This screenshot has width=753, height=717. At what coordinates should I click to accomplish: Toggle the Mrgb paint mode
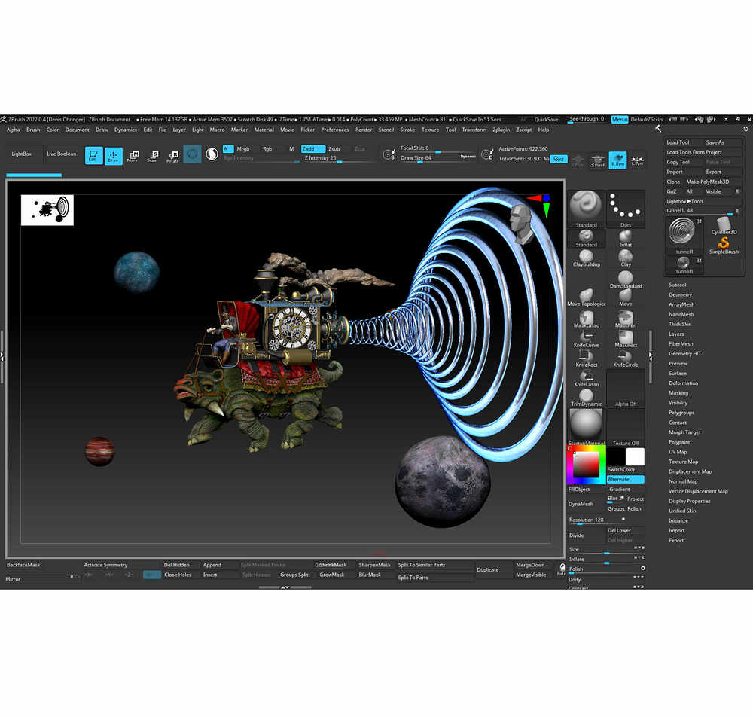243,149
